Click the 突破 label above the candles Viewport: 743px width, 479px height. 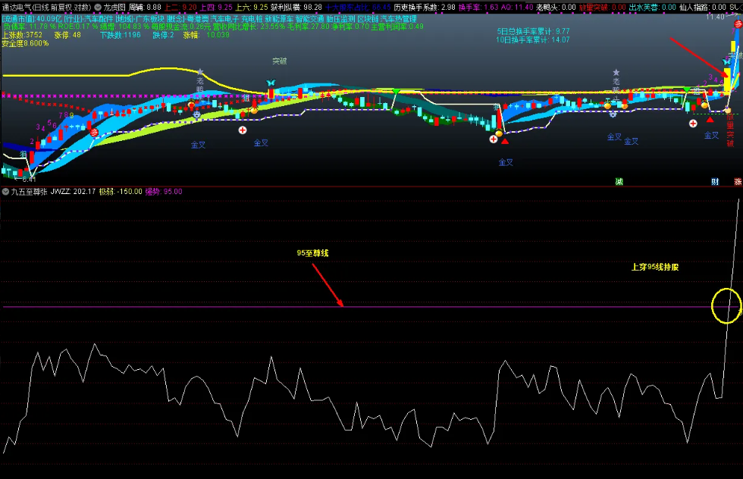pos(280,61)
